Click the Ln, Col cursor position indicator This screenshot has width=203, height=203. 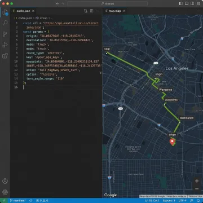(152, 201)
